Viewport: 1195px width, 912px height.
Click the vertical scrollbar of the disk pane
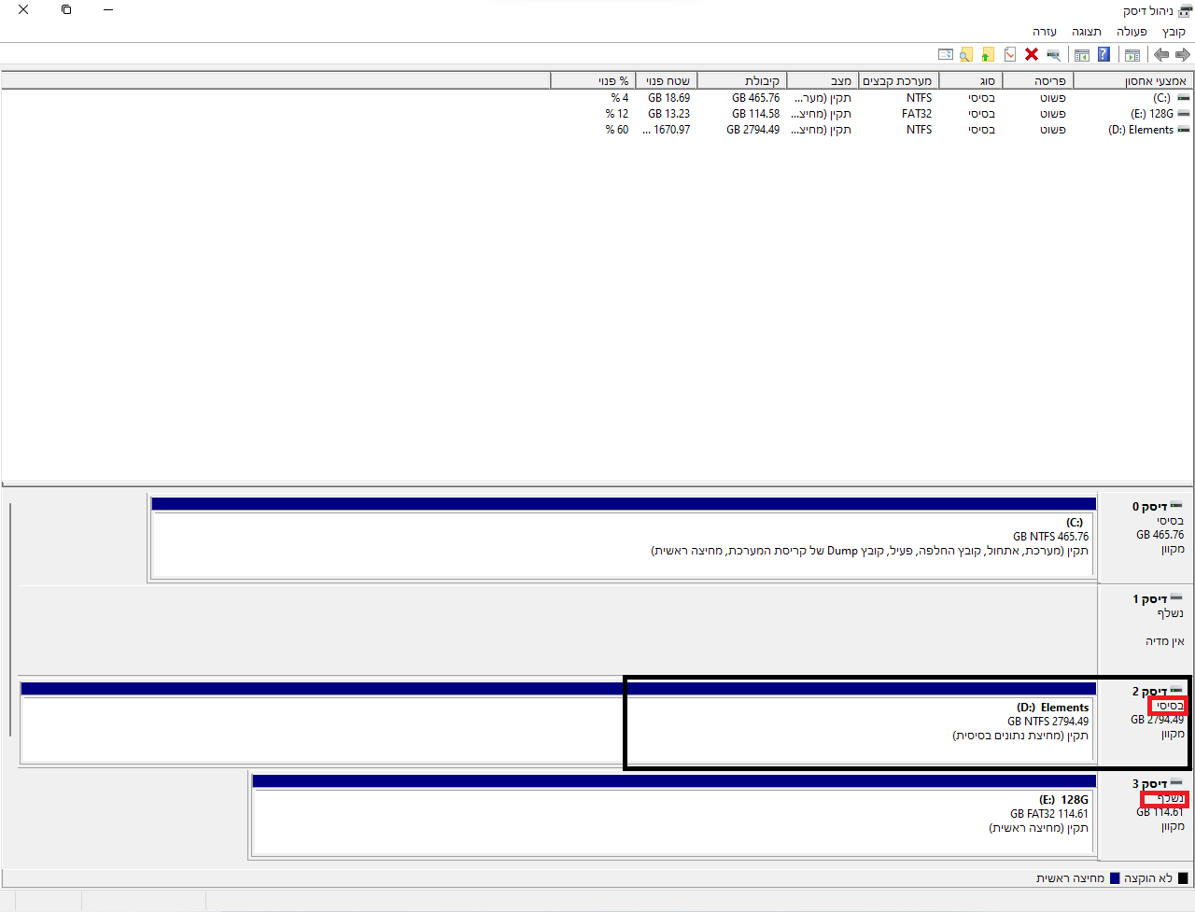10,621
